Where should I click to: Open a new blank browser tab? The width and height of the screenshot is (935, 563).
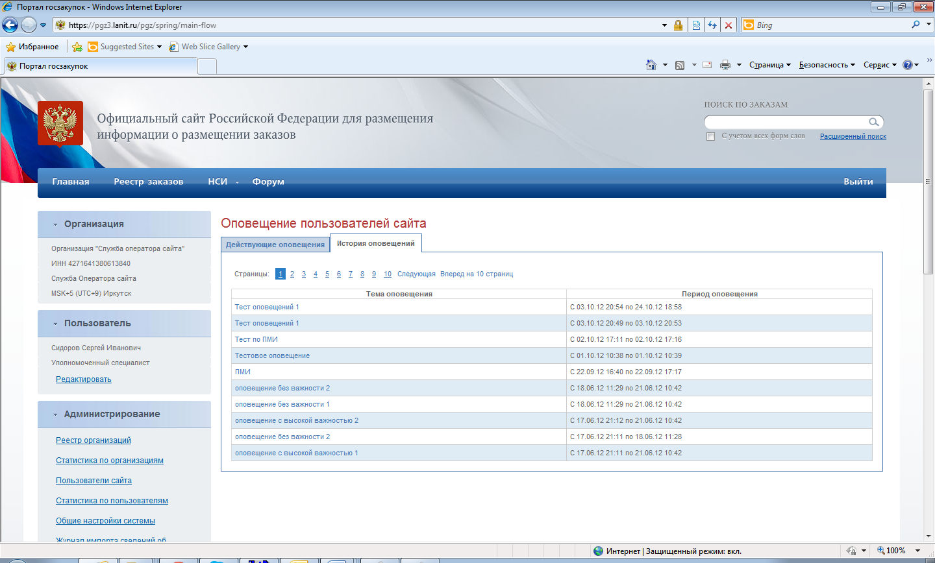tap(207, 66)
